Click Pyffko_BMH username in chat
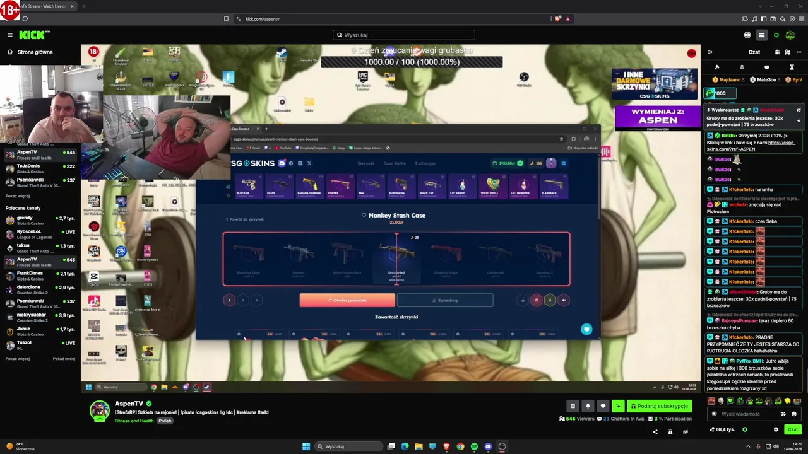This screenshot has width=808, height=454. pyautogui.click(x=749, y=361)
